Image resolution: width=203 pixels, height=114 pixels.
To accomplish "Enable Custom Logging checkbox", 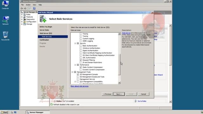I will pos(81,39).
